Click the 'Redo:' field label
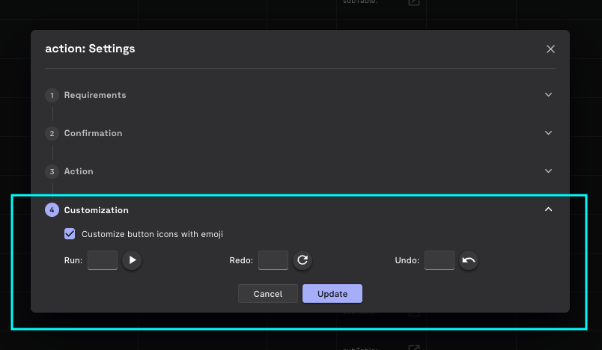 (x=241, y=260)
